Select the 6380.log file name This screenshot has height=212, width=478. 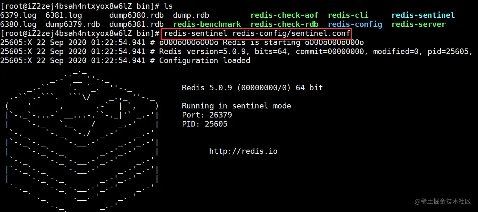[x=19, y=24]
